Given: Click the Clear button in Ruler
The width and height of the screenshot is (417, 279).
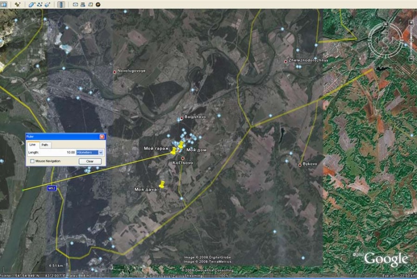Looking at the screenshot, I should click(x=90, y=161).
